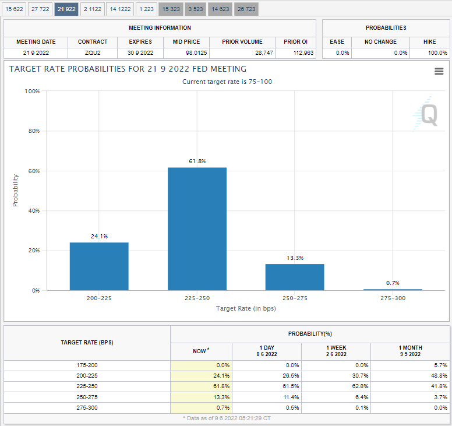The image size is (452, 426).
Task: Click the meeting date value 21 9 2022
Action: 36,53
